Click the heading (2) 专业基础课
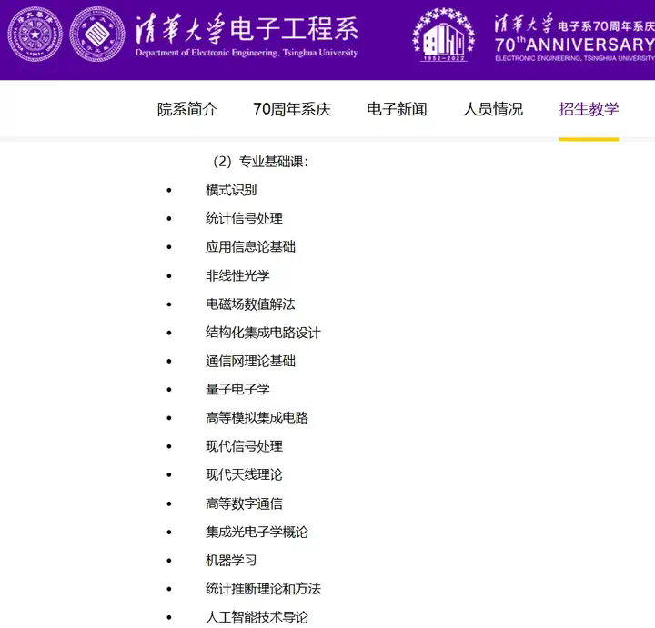Viewport: 655px width, 628px height. tap(261, 162)
